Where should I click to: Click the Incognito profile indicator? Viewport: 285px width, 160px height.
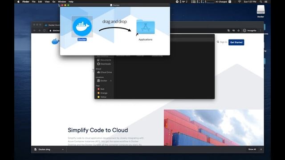249,31
